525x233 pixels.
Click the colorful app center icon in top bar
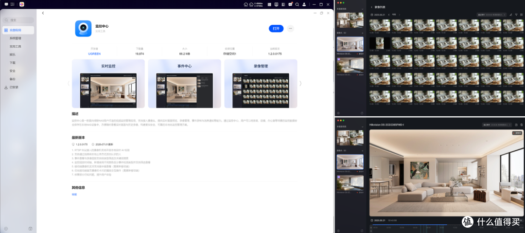[22, 4]
